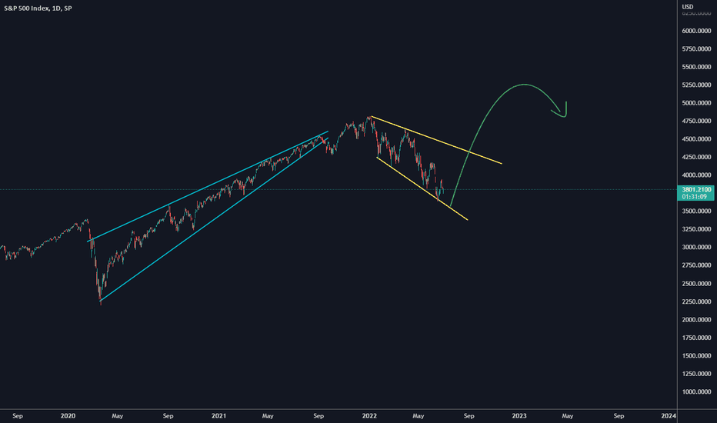Click the countdown timer 01:31:09
717x423 pixels.
[694, 197]
